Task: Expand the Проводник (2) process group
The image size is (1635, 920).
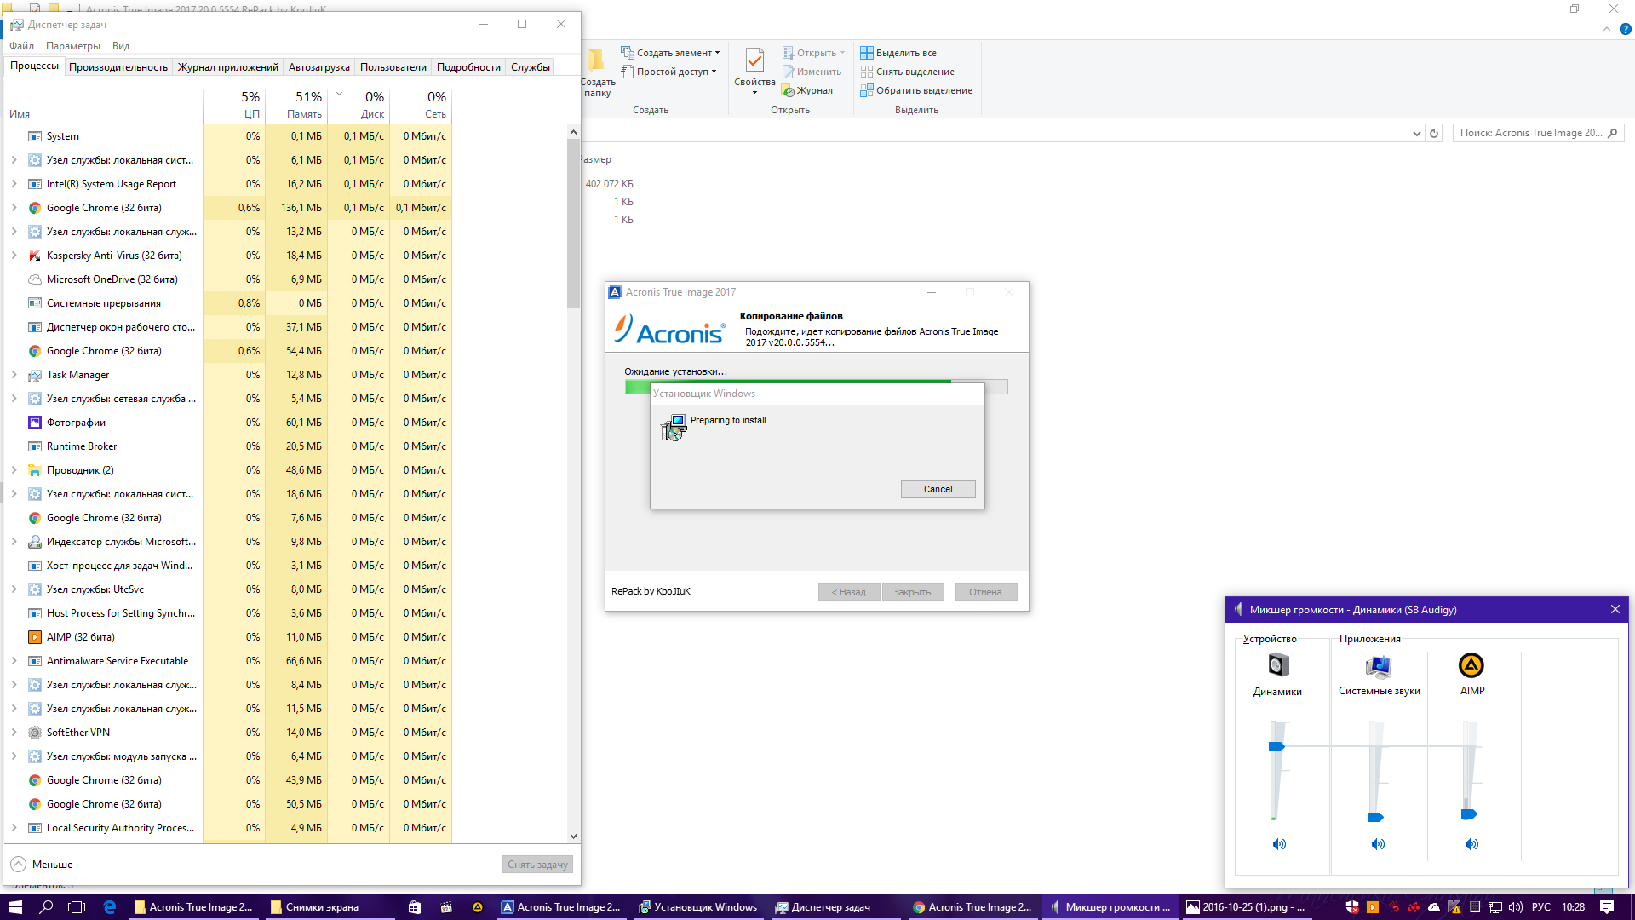Action: (14, 470)
